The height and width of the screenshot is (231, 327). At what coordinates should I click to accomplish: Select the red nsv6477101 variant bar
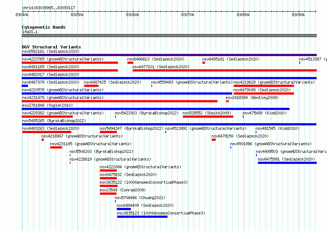(224, 70)
